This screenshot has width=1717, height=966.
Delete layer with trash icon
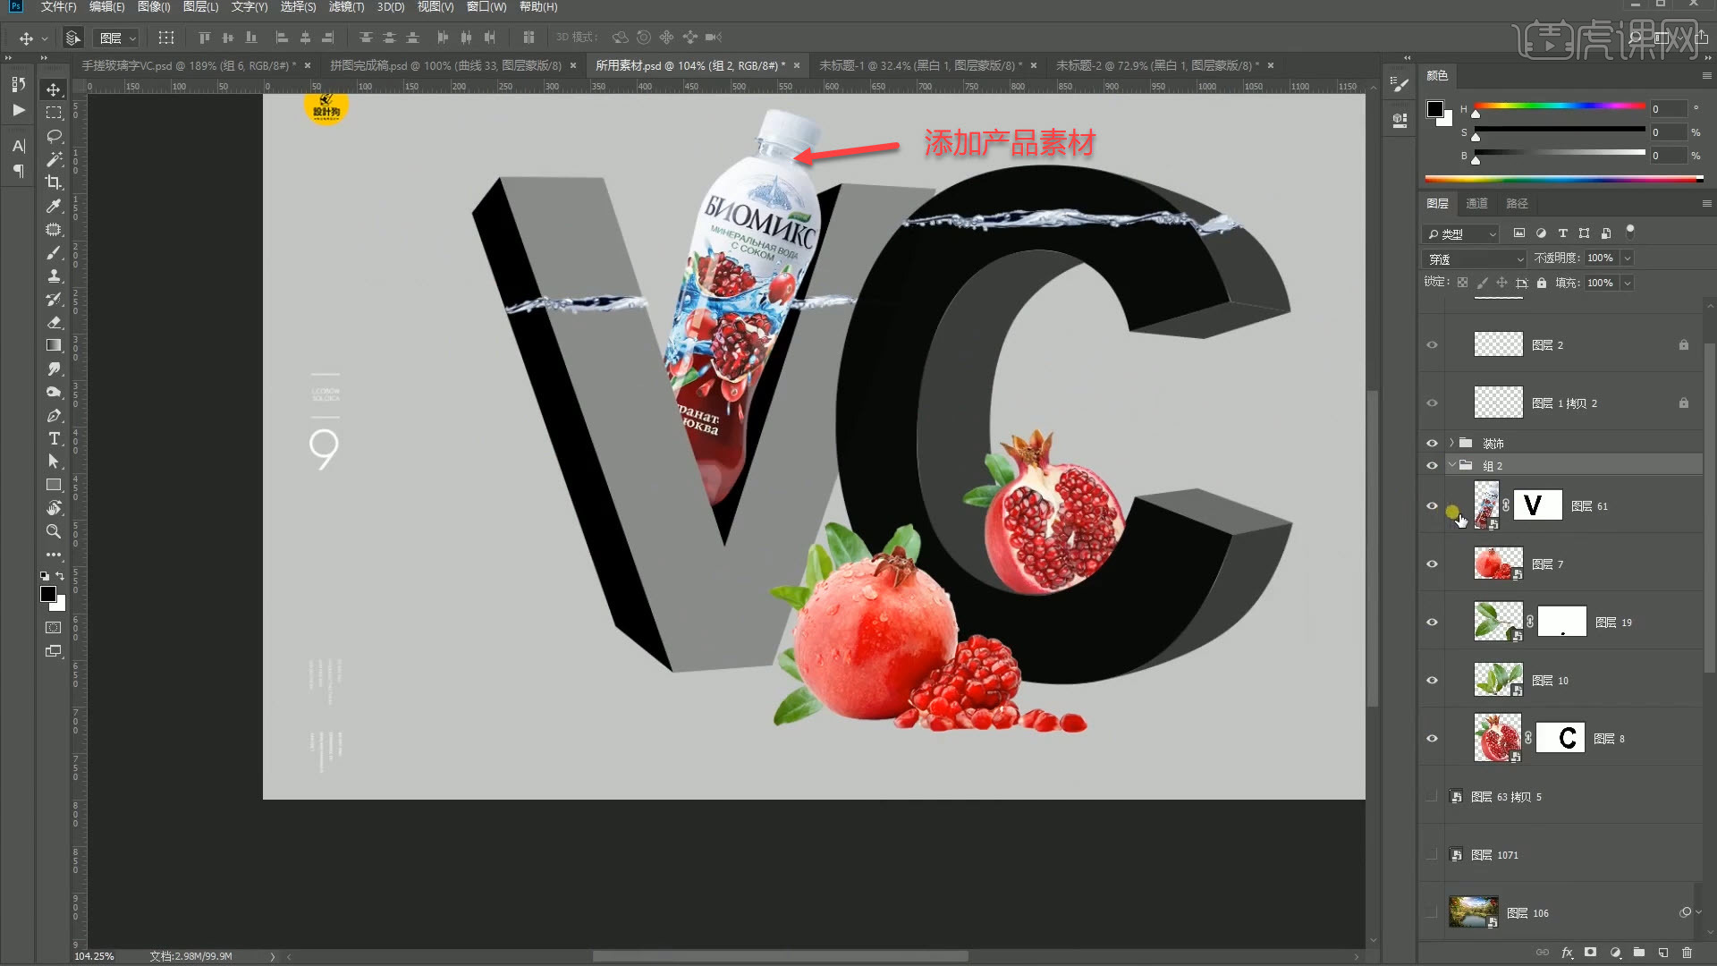coord(1687,953)
